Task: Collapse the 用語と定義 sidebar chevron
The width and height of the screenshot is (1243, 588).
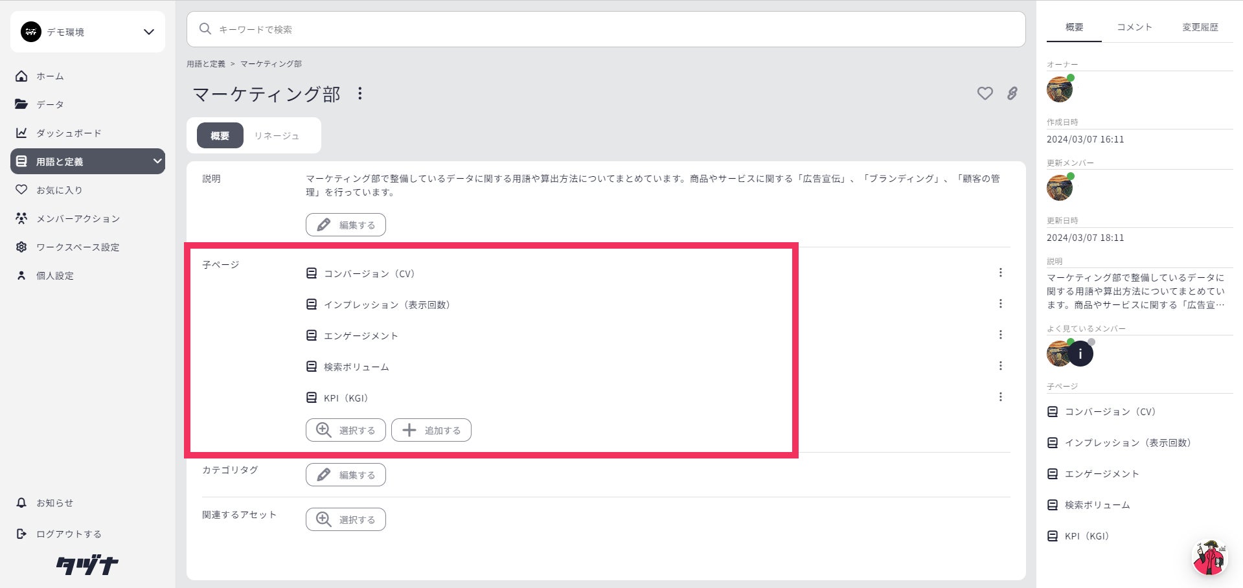Action: coord(157,161)
